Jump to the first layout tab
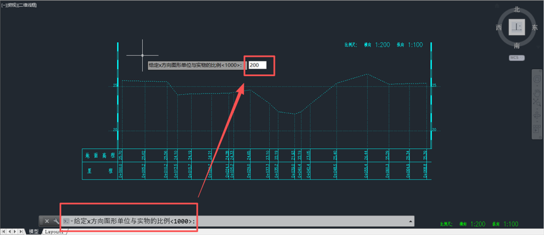Screen dimensions: 544x235 [x=4, y=231]
